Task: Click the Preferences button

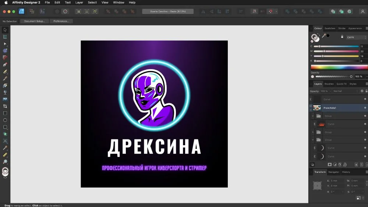Action: pos(61,21)
